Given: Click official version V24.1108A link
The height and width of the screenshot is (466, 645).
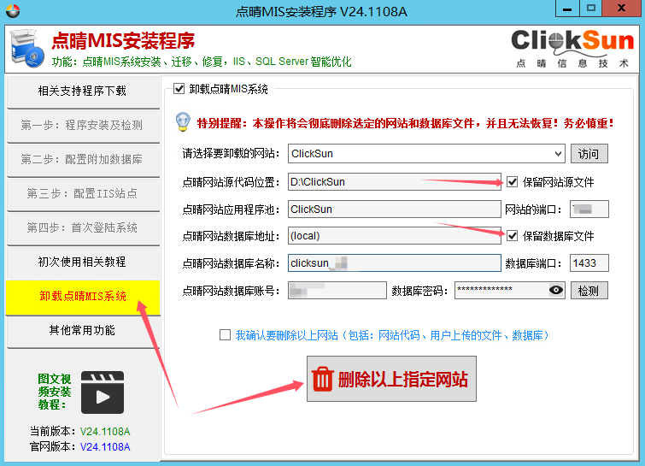Looking at the screenshot, I should 105,446.
